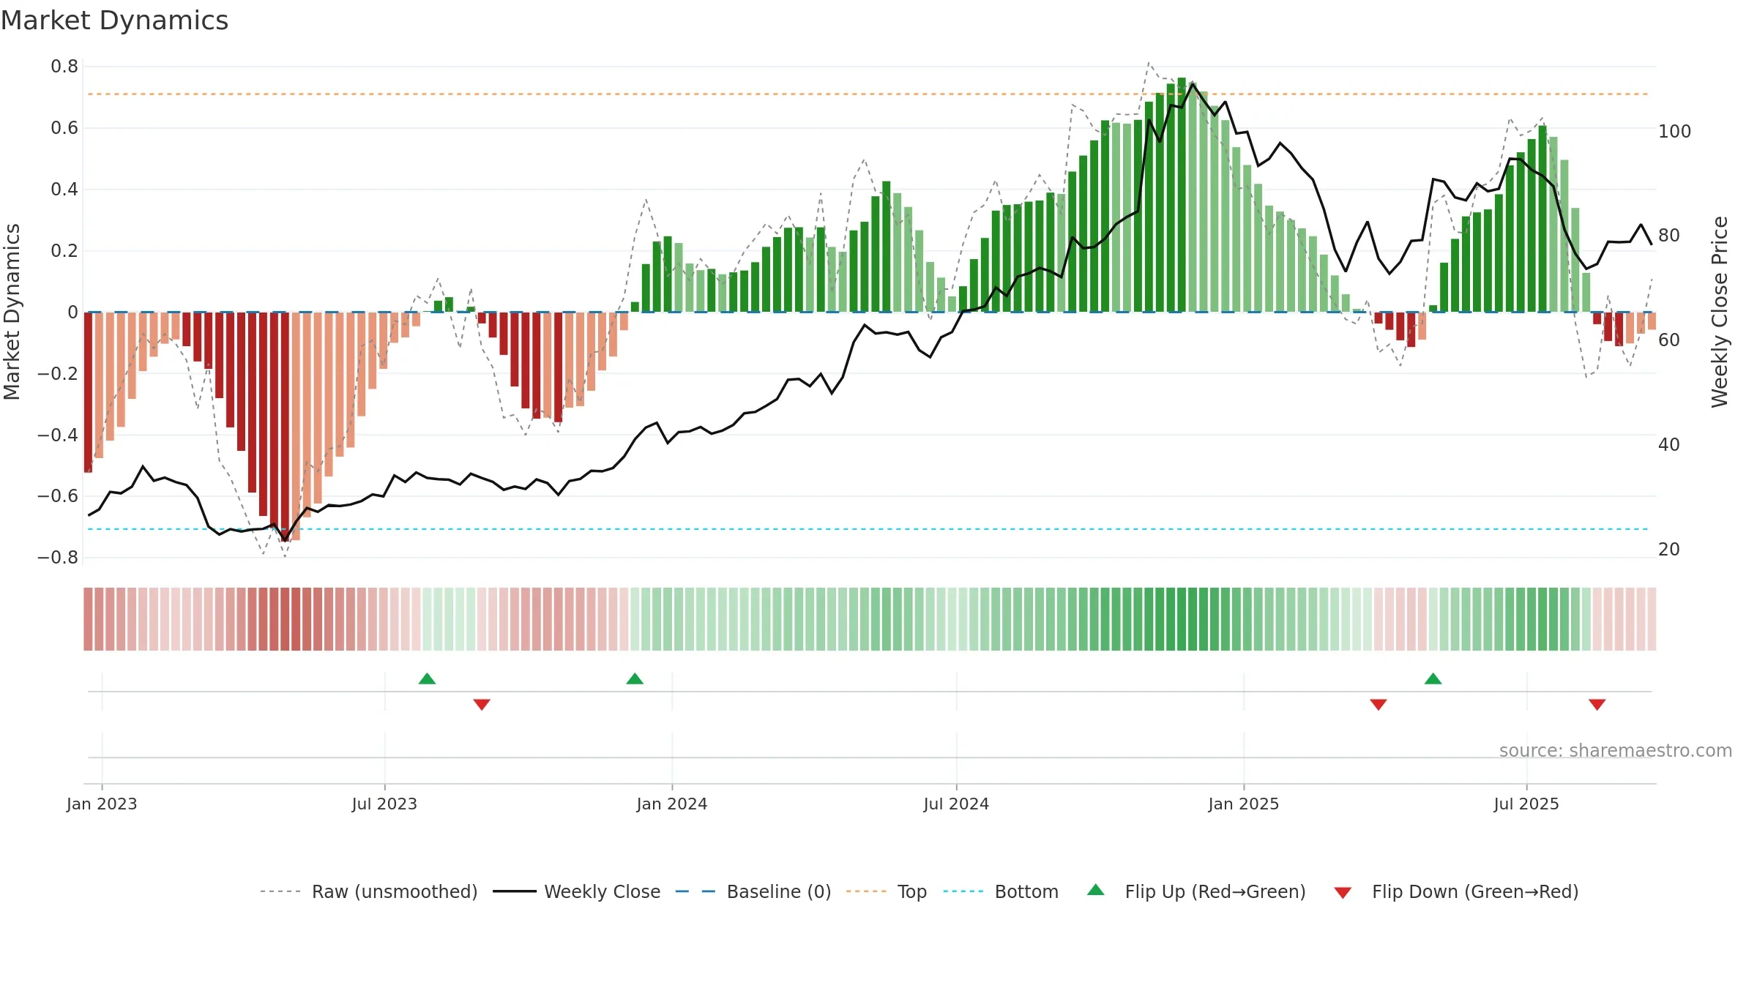Viewport: 1757px width, 988px height.
Task: Click the orange dashed Top line swatch in legend
Action: coord(866,891)
